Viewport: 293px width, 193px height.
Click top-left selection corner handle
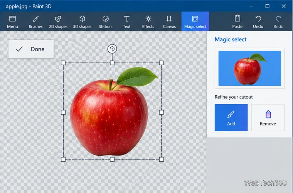coord(63,63)
